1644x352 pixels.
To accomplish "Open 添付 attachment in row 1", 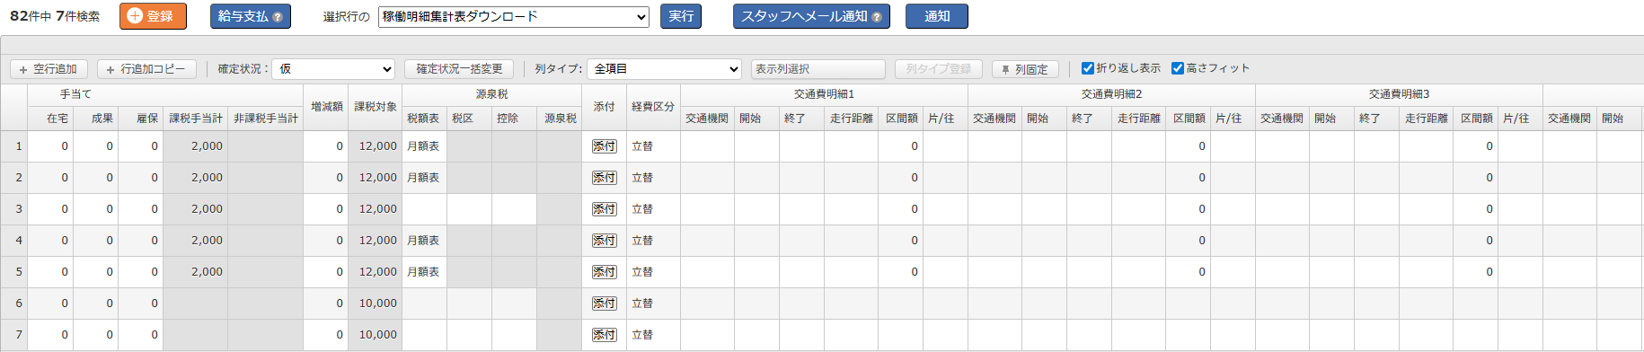I will tap(604, 146).
